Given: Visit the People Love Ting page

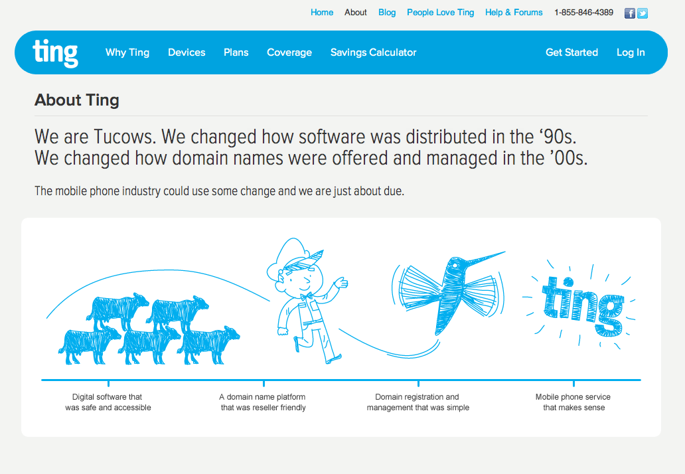Looking at the screenshot, I should (x=441, y=13).
